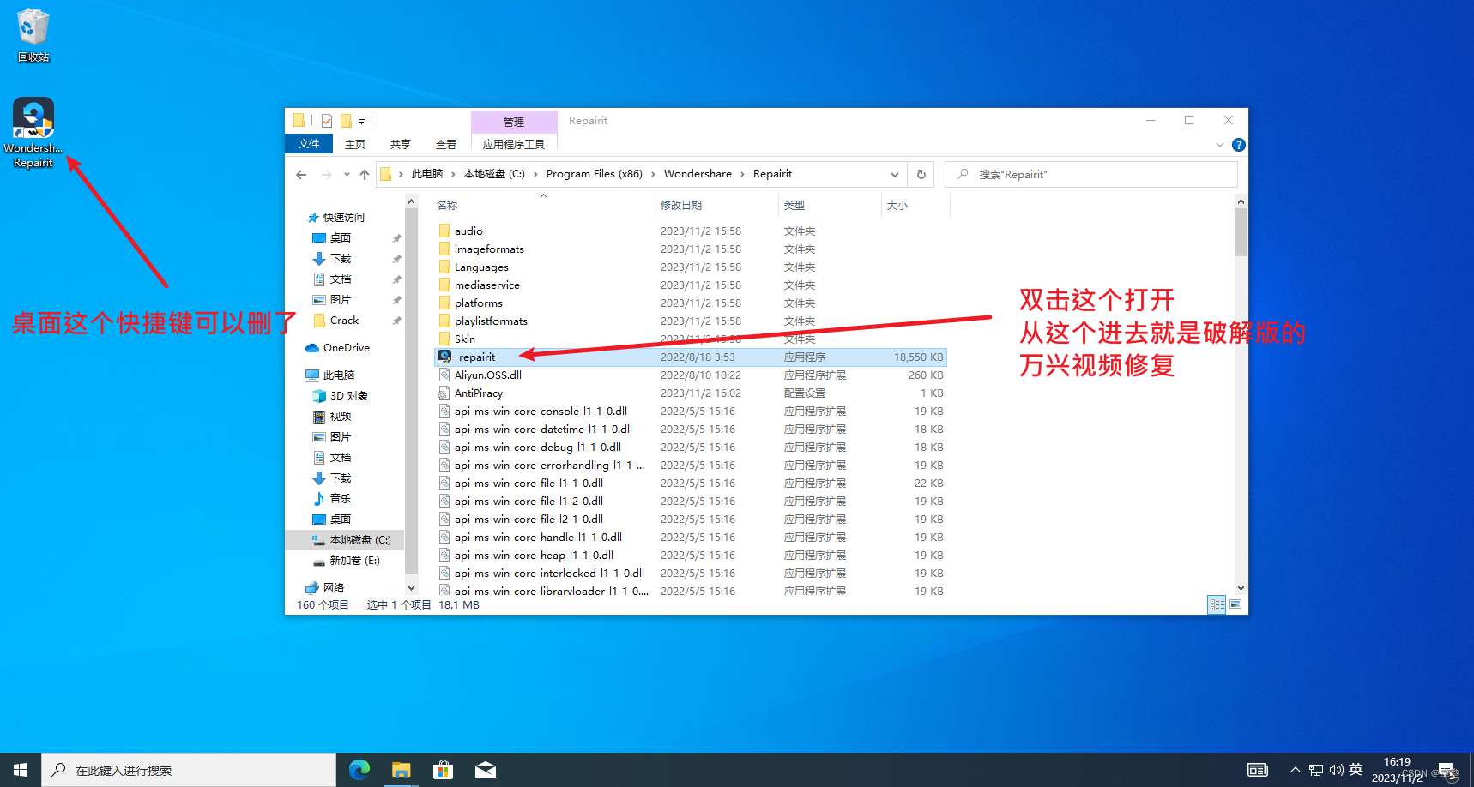Open the 主页 ribbon tab

pos(355,144)
